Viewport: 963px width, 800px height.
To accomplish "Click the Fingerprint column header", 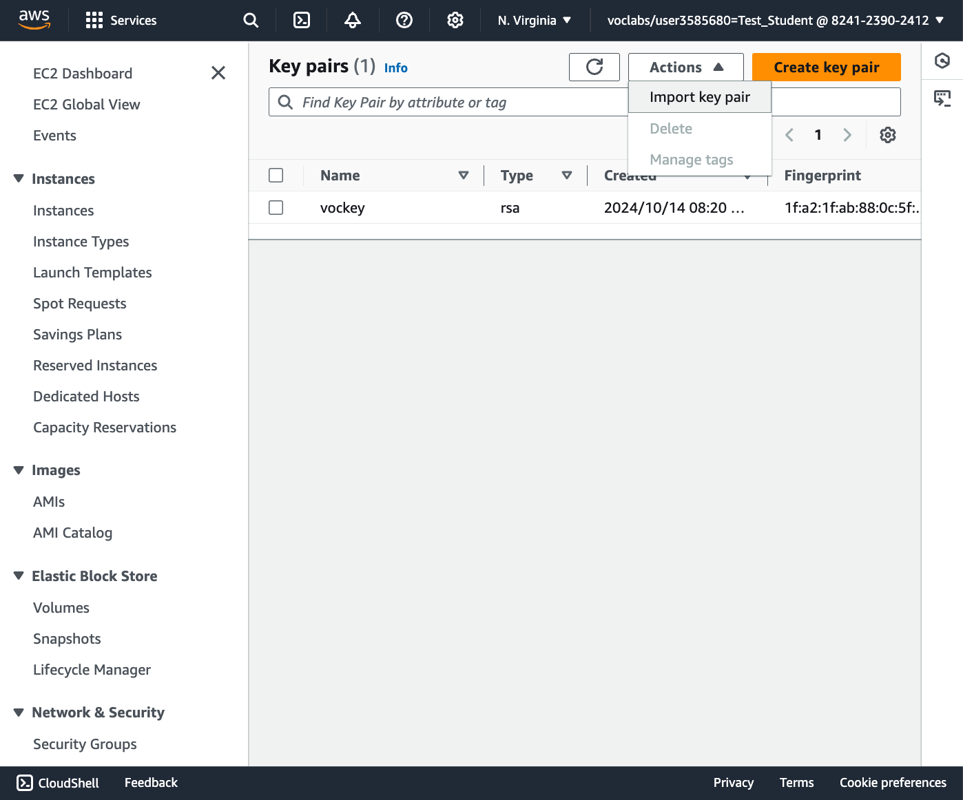I will (x=822, y=176).
